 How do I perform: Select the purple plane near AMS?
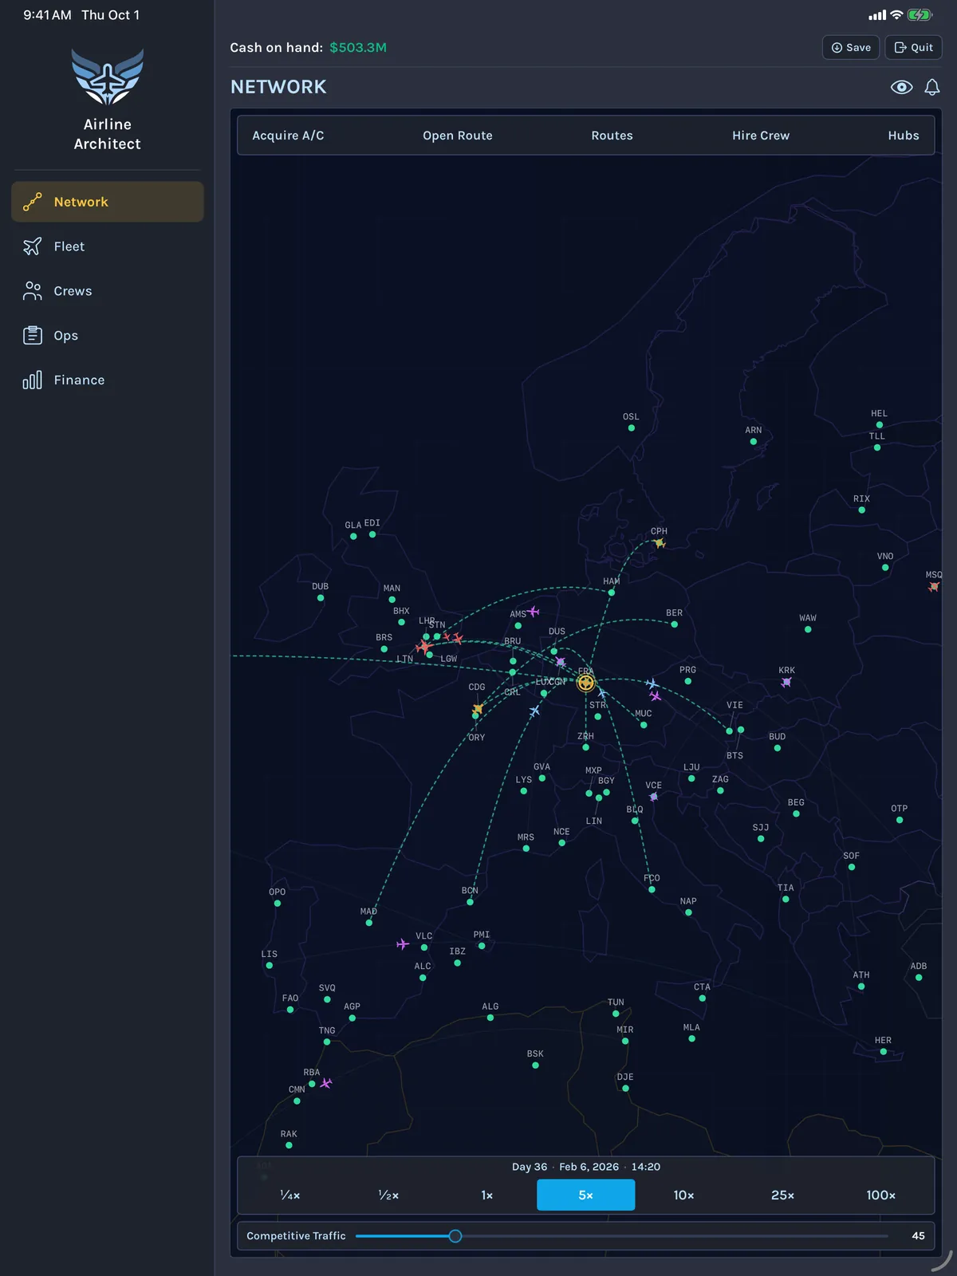(x=534, y=612)
